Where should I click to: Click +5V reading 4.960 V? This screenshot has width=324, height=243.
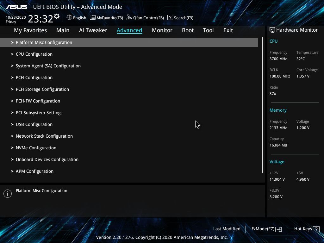[303, 179]
